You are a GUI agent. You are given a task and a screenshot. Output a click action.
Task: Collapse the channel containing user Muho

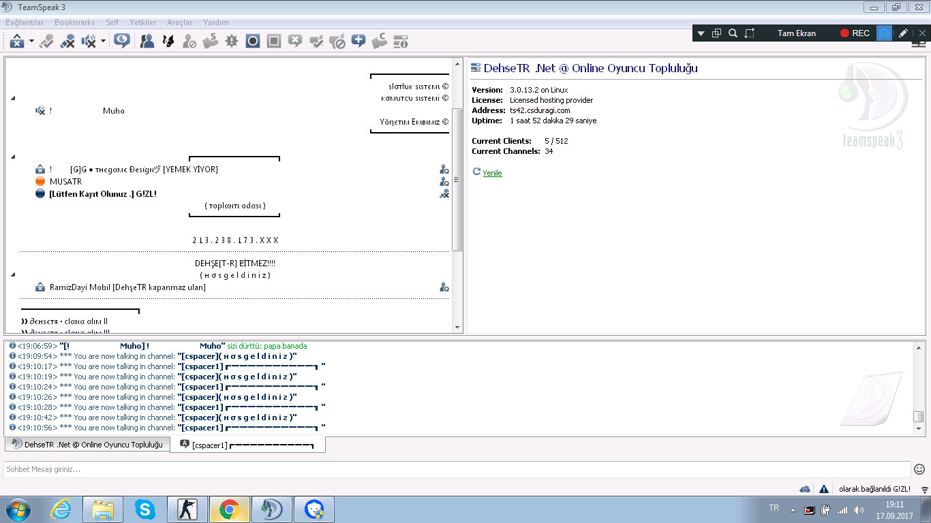coord(13,99)
